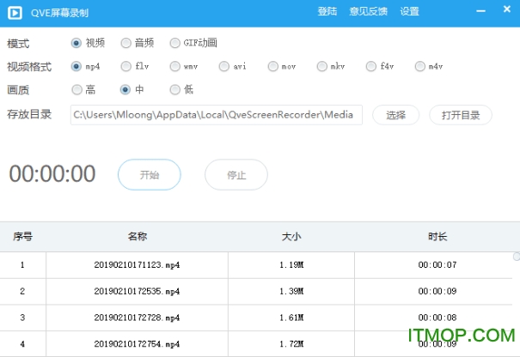Set the 画质 quality to 低
Screen dimensions: 520x357
tap(175, 89)
